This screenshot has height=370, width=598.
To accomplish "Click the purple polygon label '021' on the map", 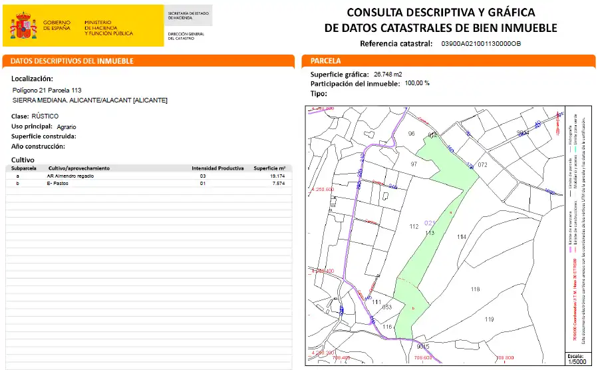I will point(430,223).
